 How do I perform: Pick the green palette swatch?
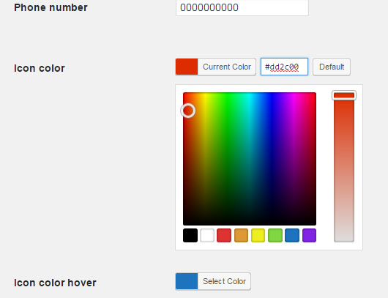pyautogui.click(x=275, y=235)
